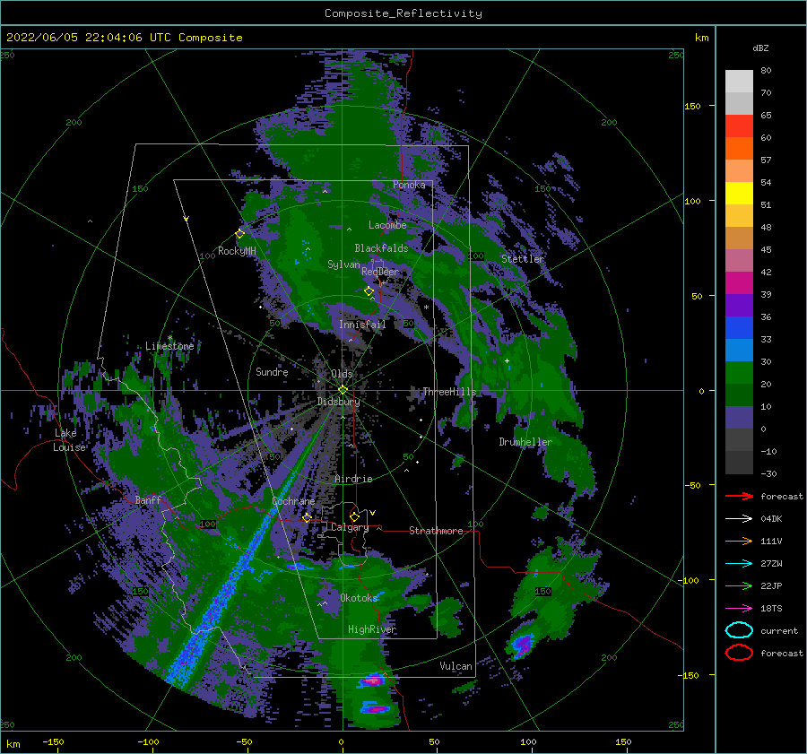Image resolution: width=807 pixels, height=754 pixels.
Task: Select the HighRiver town label
Action: tap(372, 629)
